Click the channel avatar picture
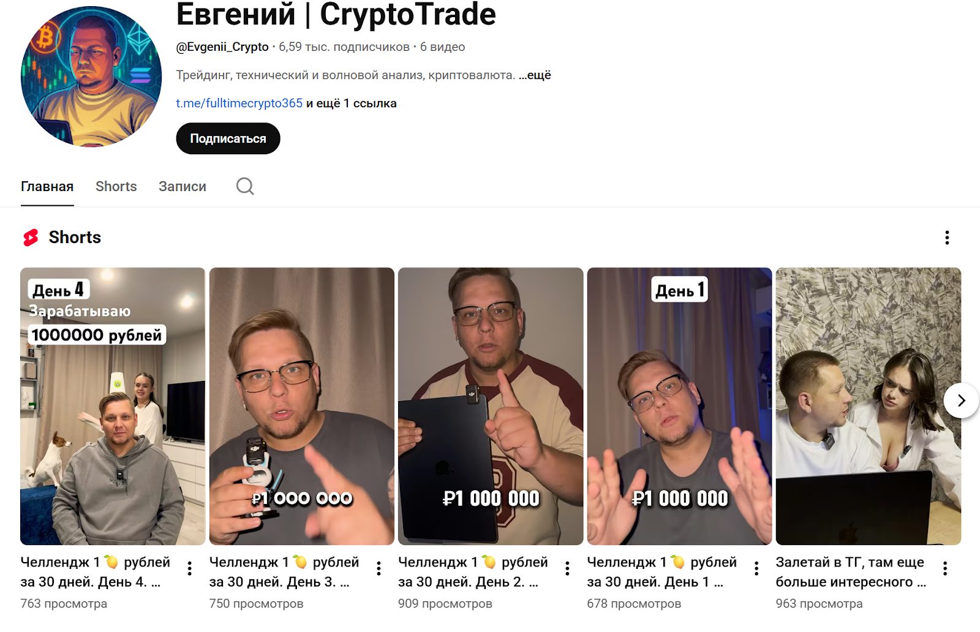The image size is (980, 632). click(91, 76)
